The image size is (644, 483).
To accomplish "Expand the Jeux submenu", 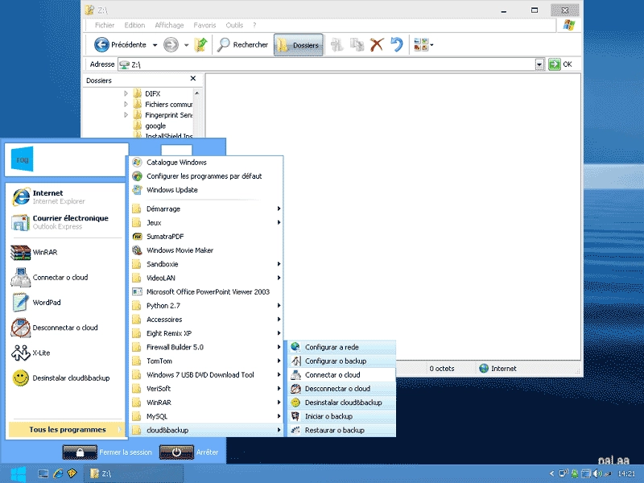I will [206, 223].
